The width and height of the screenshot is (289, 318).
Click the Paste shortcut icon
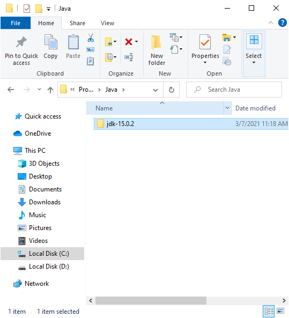91,61
